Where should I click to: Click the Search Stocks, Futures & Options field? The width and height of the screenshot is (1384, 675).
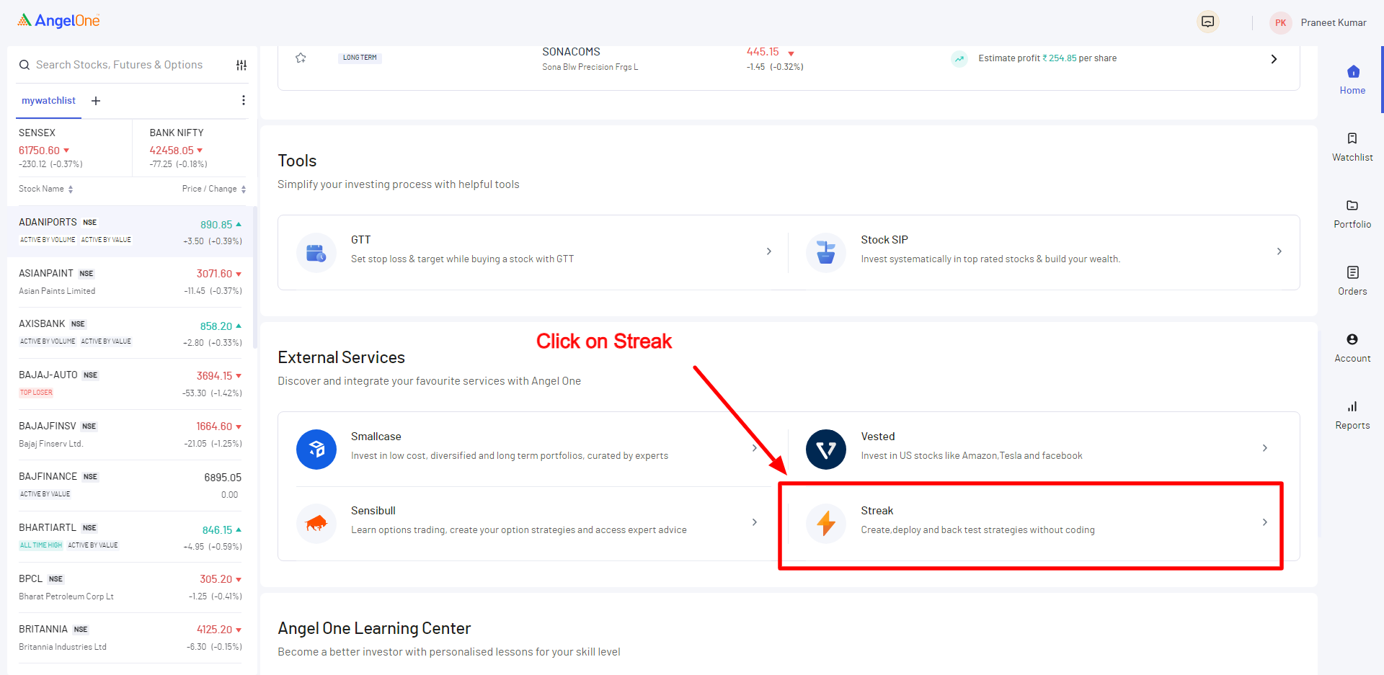pos(120,65)
